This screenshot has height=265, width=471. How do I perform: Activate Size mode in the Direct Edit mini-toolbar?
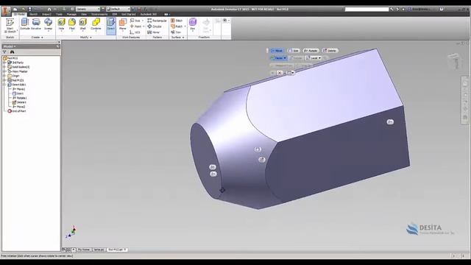[294, 51]
